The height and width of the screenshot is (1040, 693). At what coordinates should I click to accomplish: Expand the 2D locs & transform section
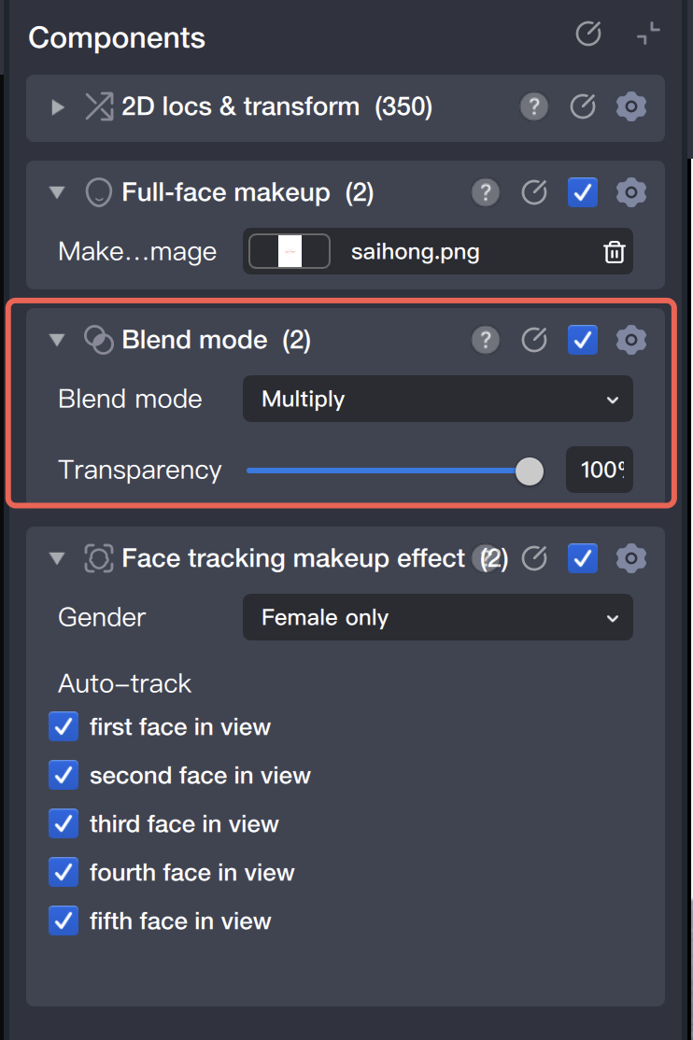pyautogui.click(x=58, y=107)
